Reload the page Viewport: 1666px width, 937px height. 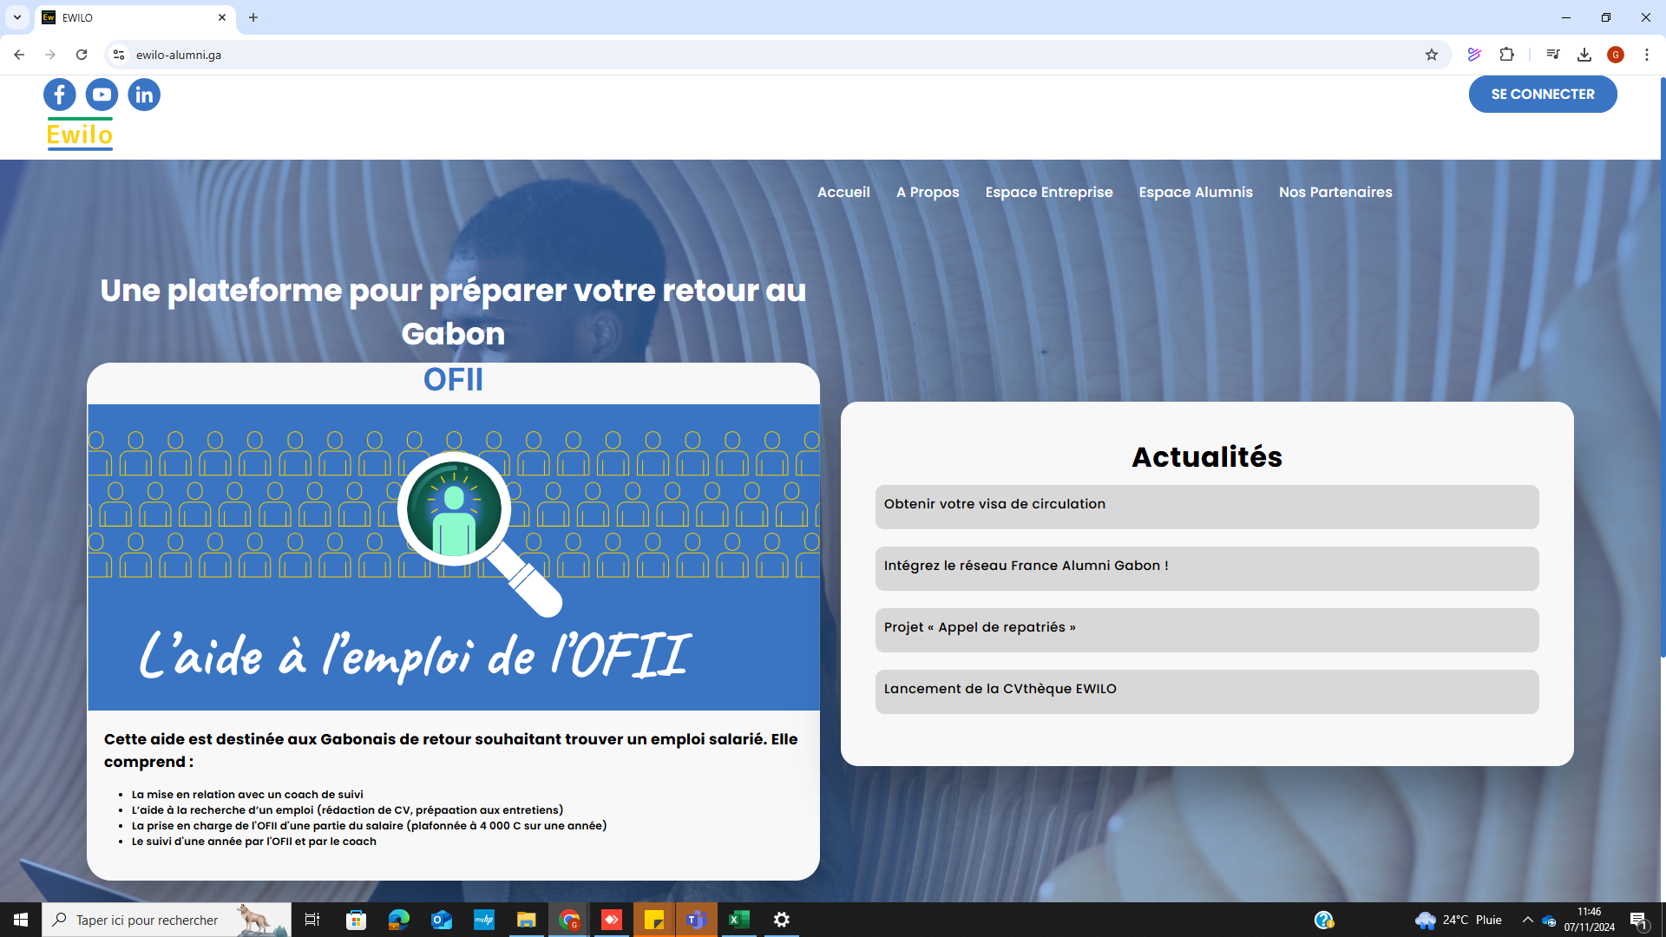82,55
